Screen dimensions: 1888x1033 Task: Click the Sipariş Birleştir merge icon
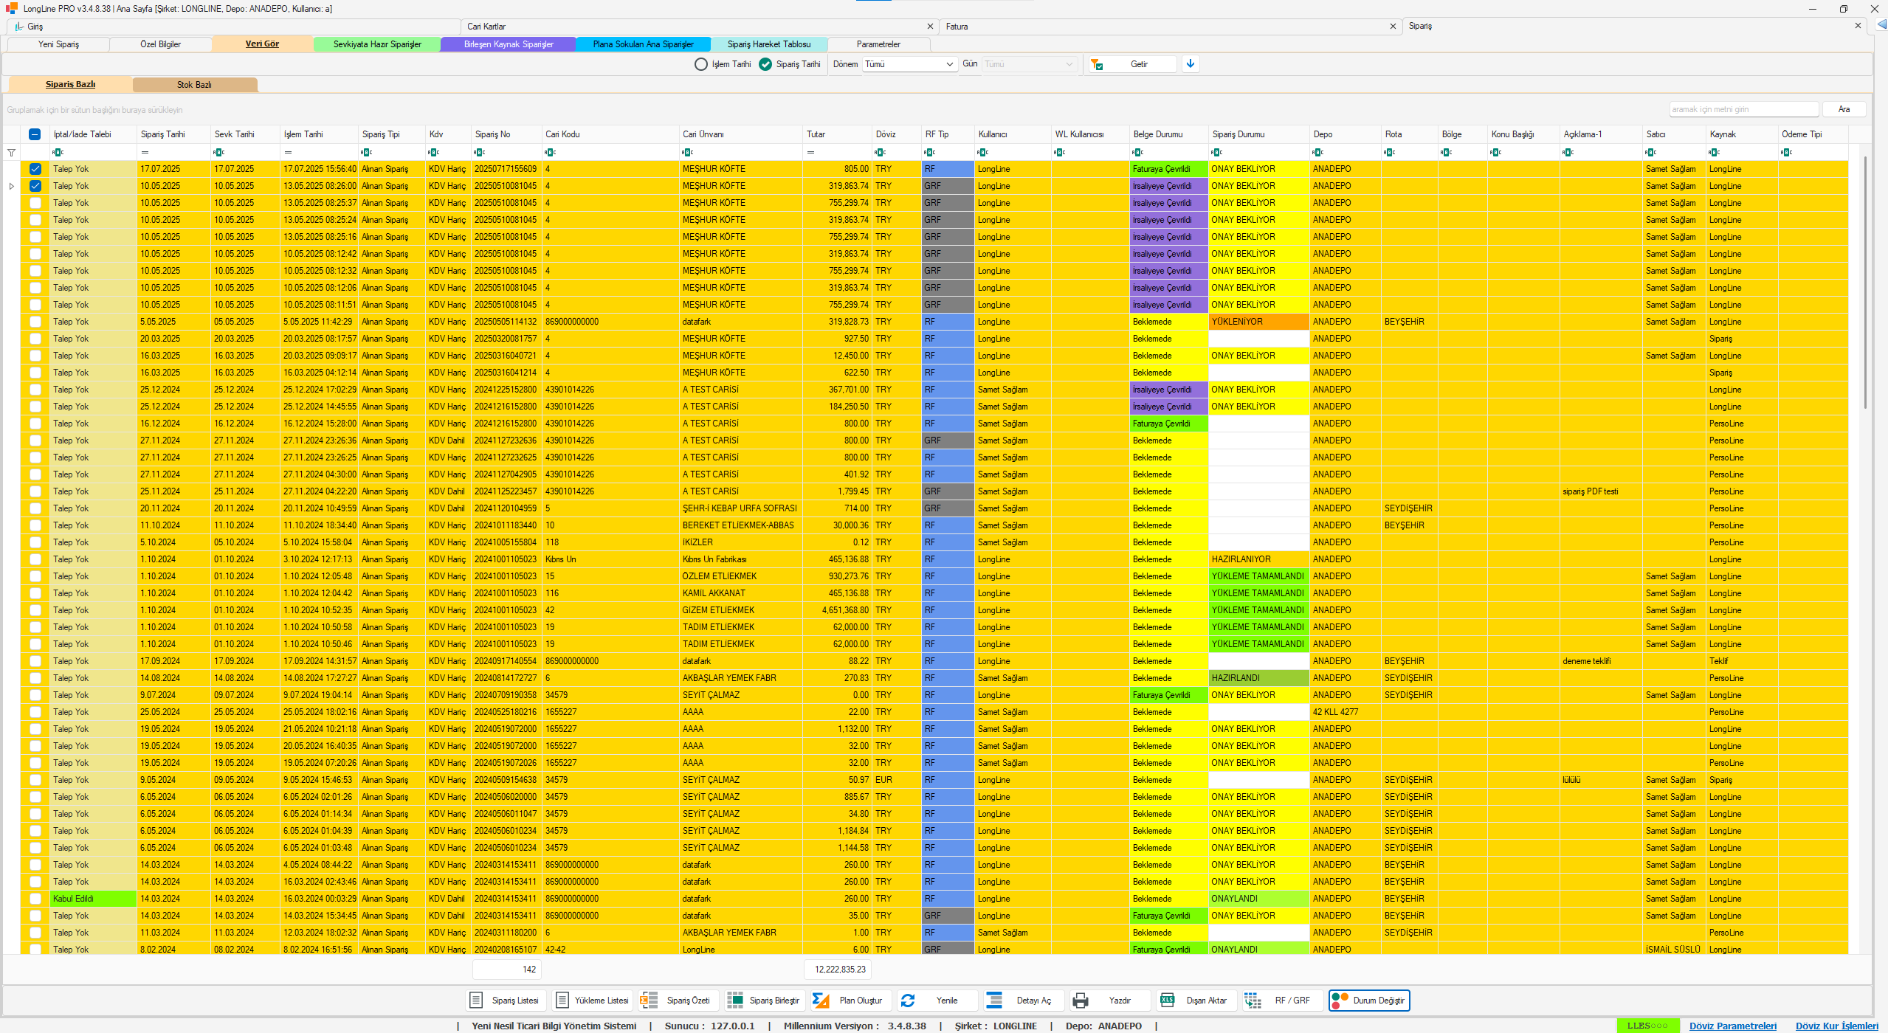(735, 1001)
